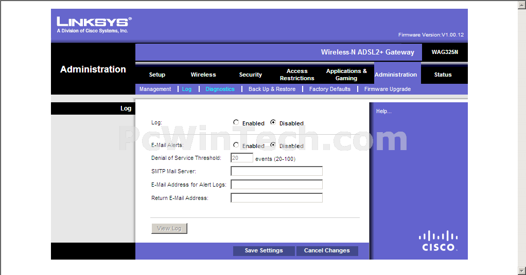Viewport: 526px width, 275px height.
Task: Click Cancel Changes
Action: coord(327,250)
